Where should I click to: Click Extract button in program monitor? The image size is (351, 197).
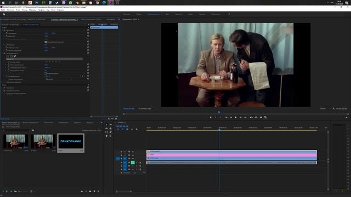(256, 117)
